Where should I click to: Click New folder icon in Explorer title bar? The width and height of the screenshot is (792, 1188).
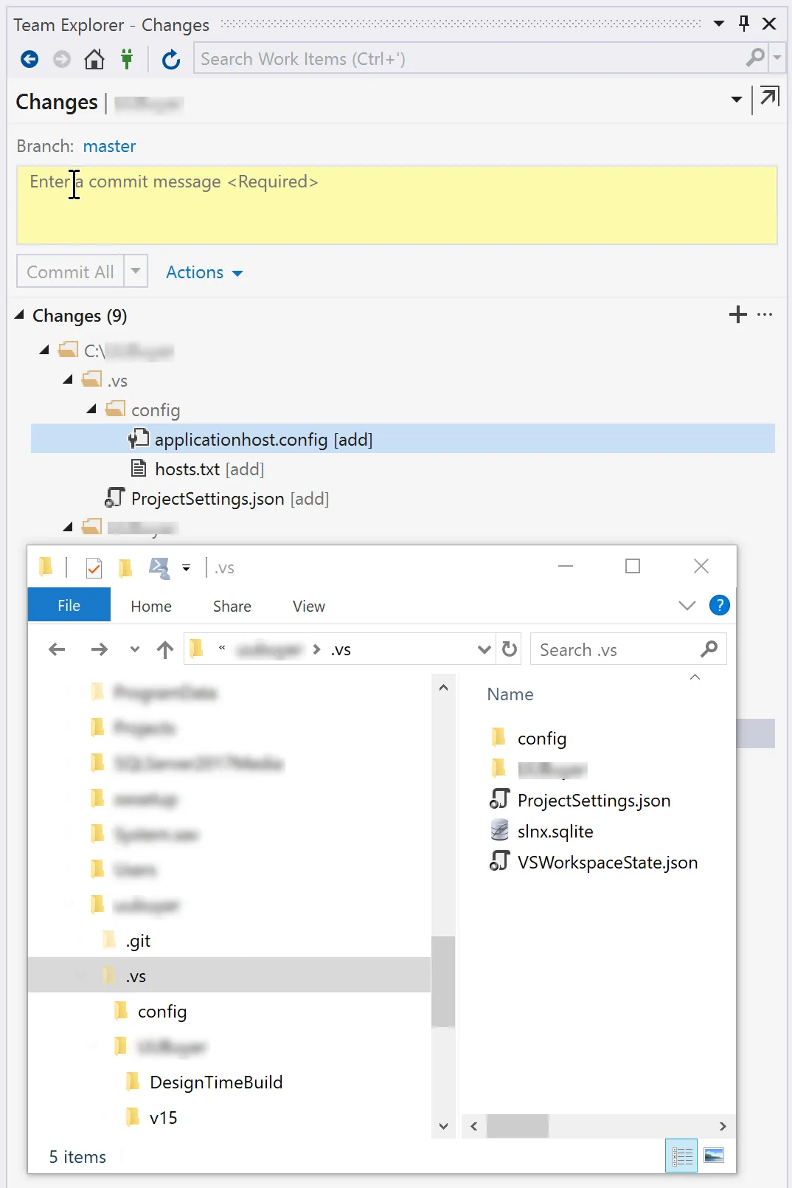click(x=125, y=567)
